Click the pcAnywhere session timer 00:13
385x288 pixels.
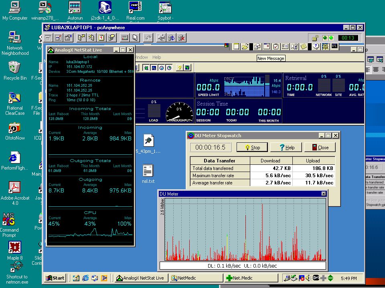(x=348, y=38)
